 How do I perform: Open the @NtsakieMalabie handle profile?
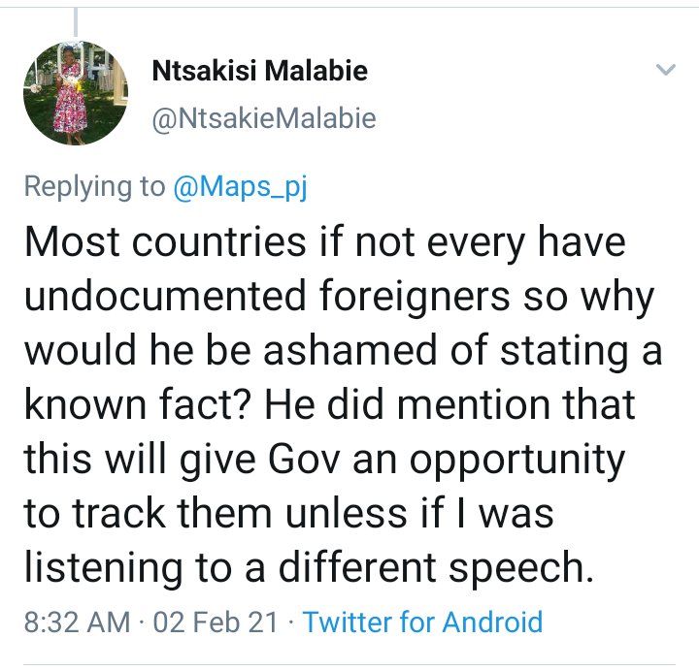(x=264, y=119)
